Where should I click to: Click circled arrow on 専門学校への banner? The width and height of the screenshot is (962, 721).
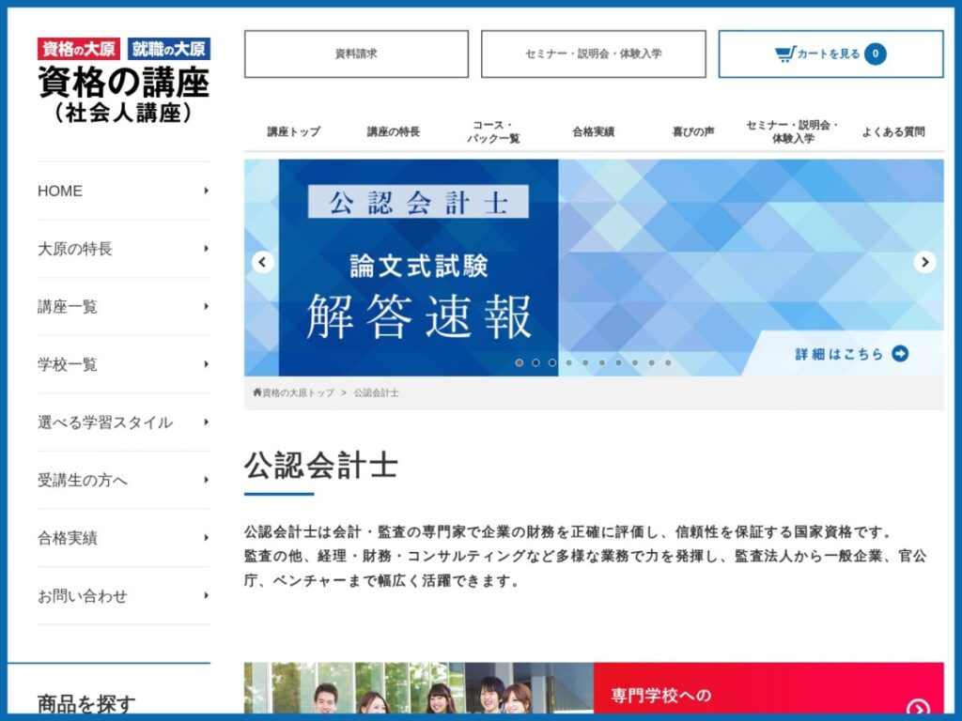pyautogui.click(x=918, y=708)
